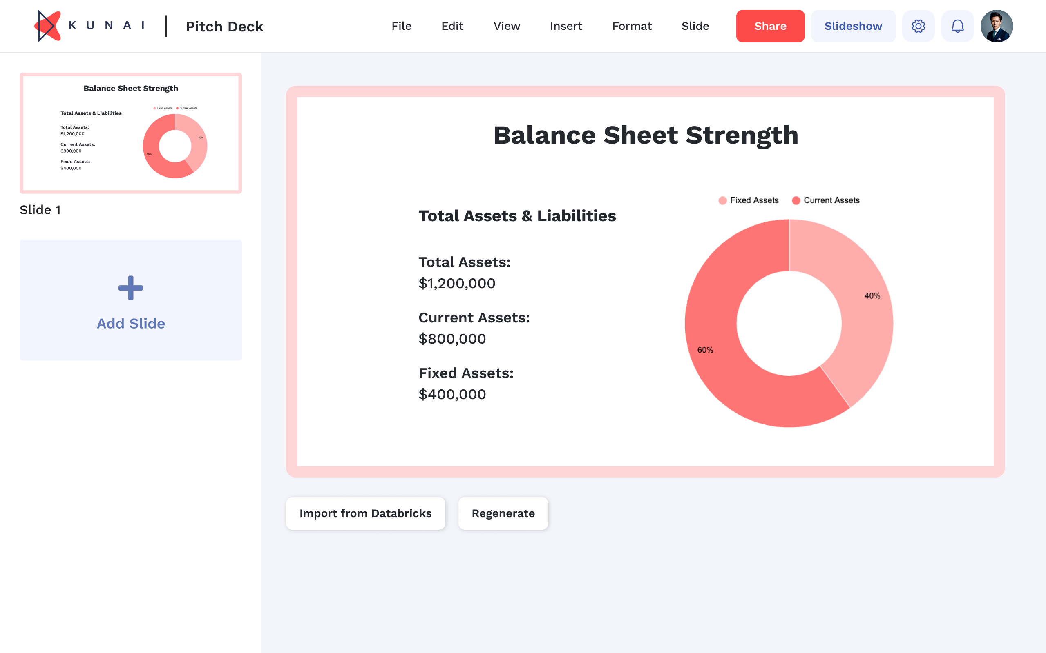The height and width of the screenshot is (653, 1046).
Task: Start the Slideshow
Action: [853, 26]
